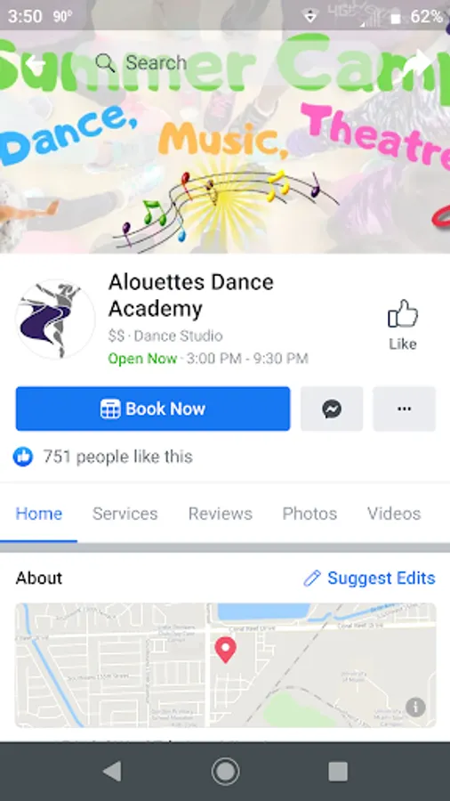Tap the Android back navigation button
This screenshot has height=801, width=450.
click(112, 772)
